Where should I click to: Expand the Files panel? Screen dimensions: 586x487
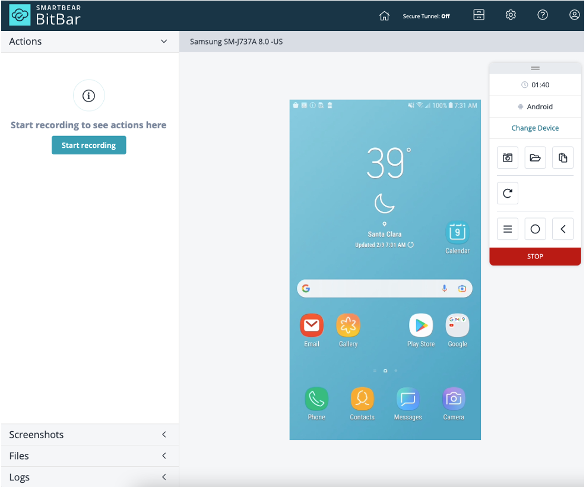164,456
